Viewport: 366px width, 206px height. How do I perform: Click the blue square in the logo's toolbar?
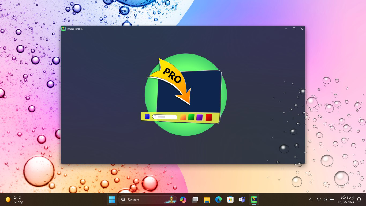[147, 116]
